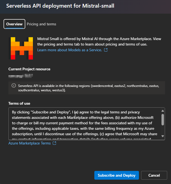
Task: Click the 'Terms of use' heading
Action: 19,103
